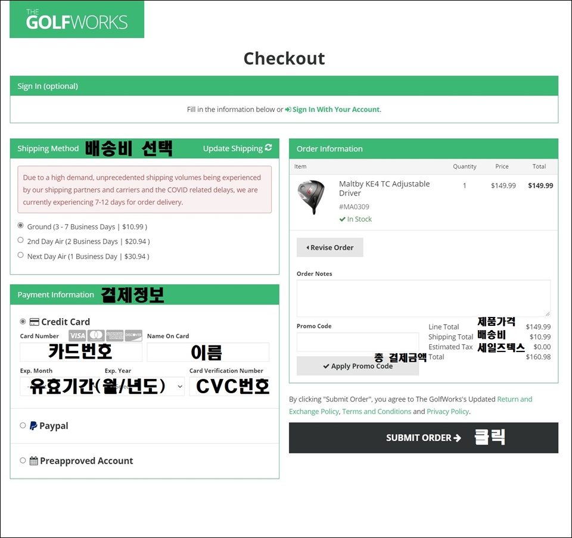
Task: Open the Terms and Conditions link
Action: pos(377,412)
